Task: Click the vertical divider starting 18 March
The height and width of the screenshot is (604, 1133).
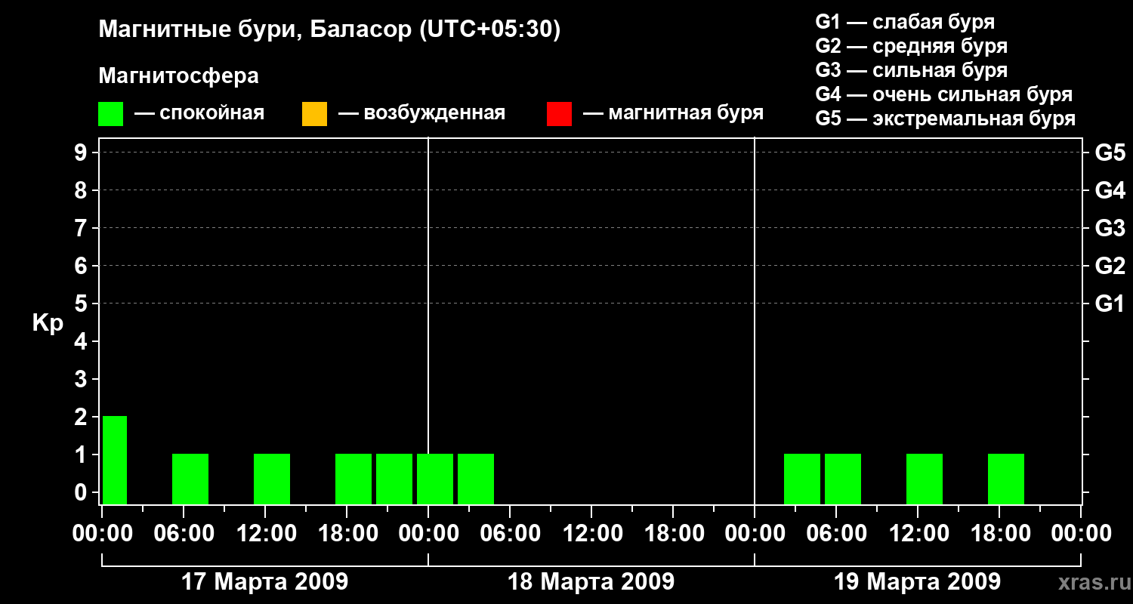Action: (428, 321)
